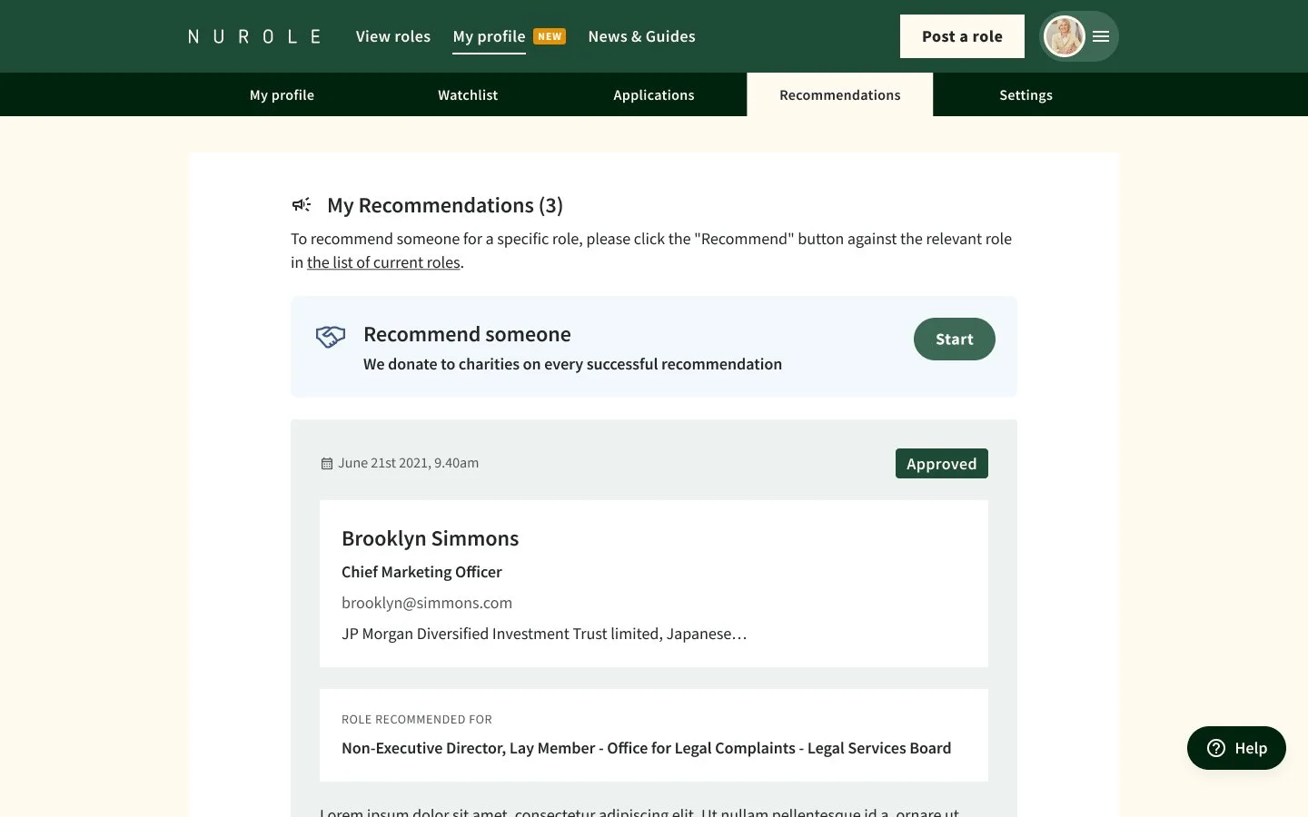This screenshot has width=1308, height=817.
Task: Click the Post a role button
Action: 962,36
